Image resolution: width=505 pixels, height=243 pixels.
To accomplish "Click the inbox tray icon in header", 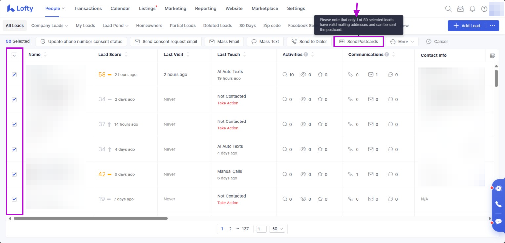I will pyautogui.click(x=460, y=9).
